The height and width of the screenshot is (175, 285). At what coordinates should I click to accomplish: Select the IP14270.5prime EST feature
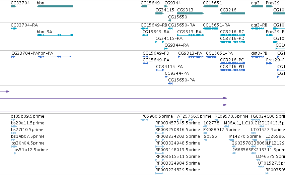243,140
